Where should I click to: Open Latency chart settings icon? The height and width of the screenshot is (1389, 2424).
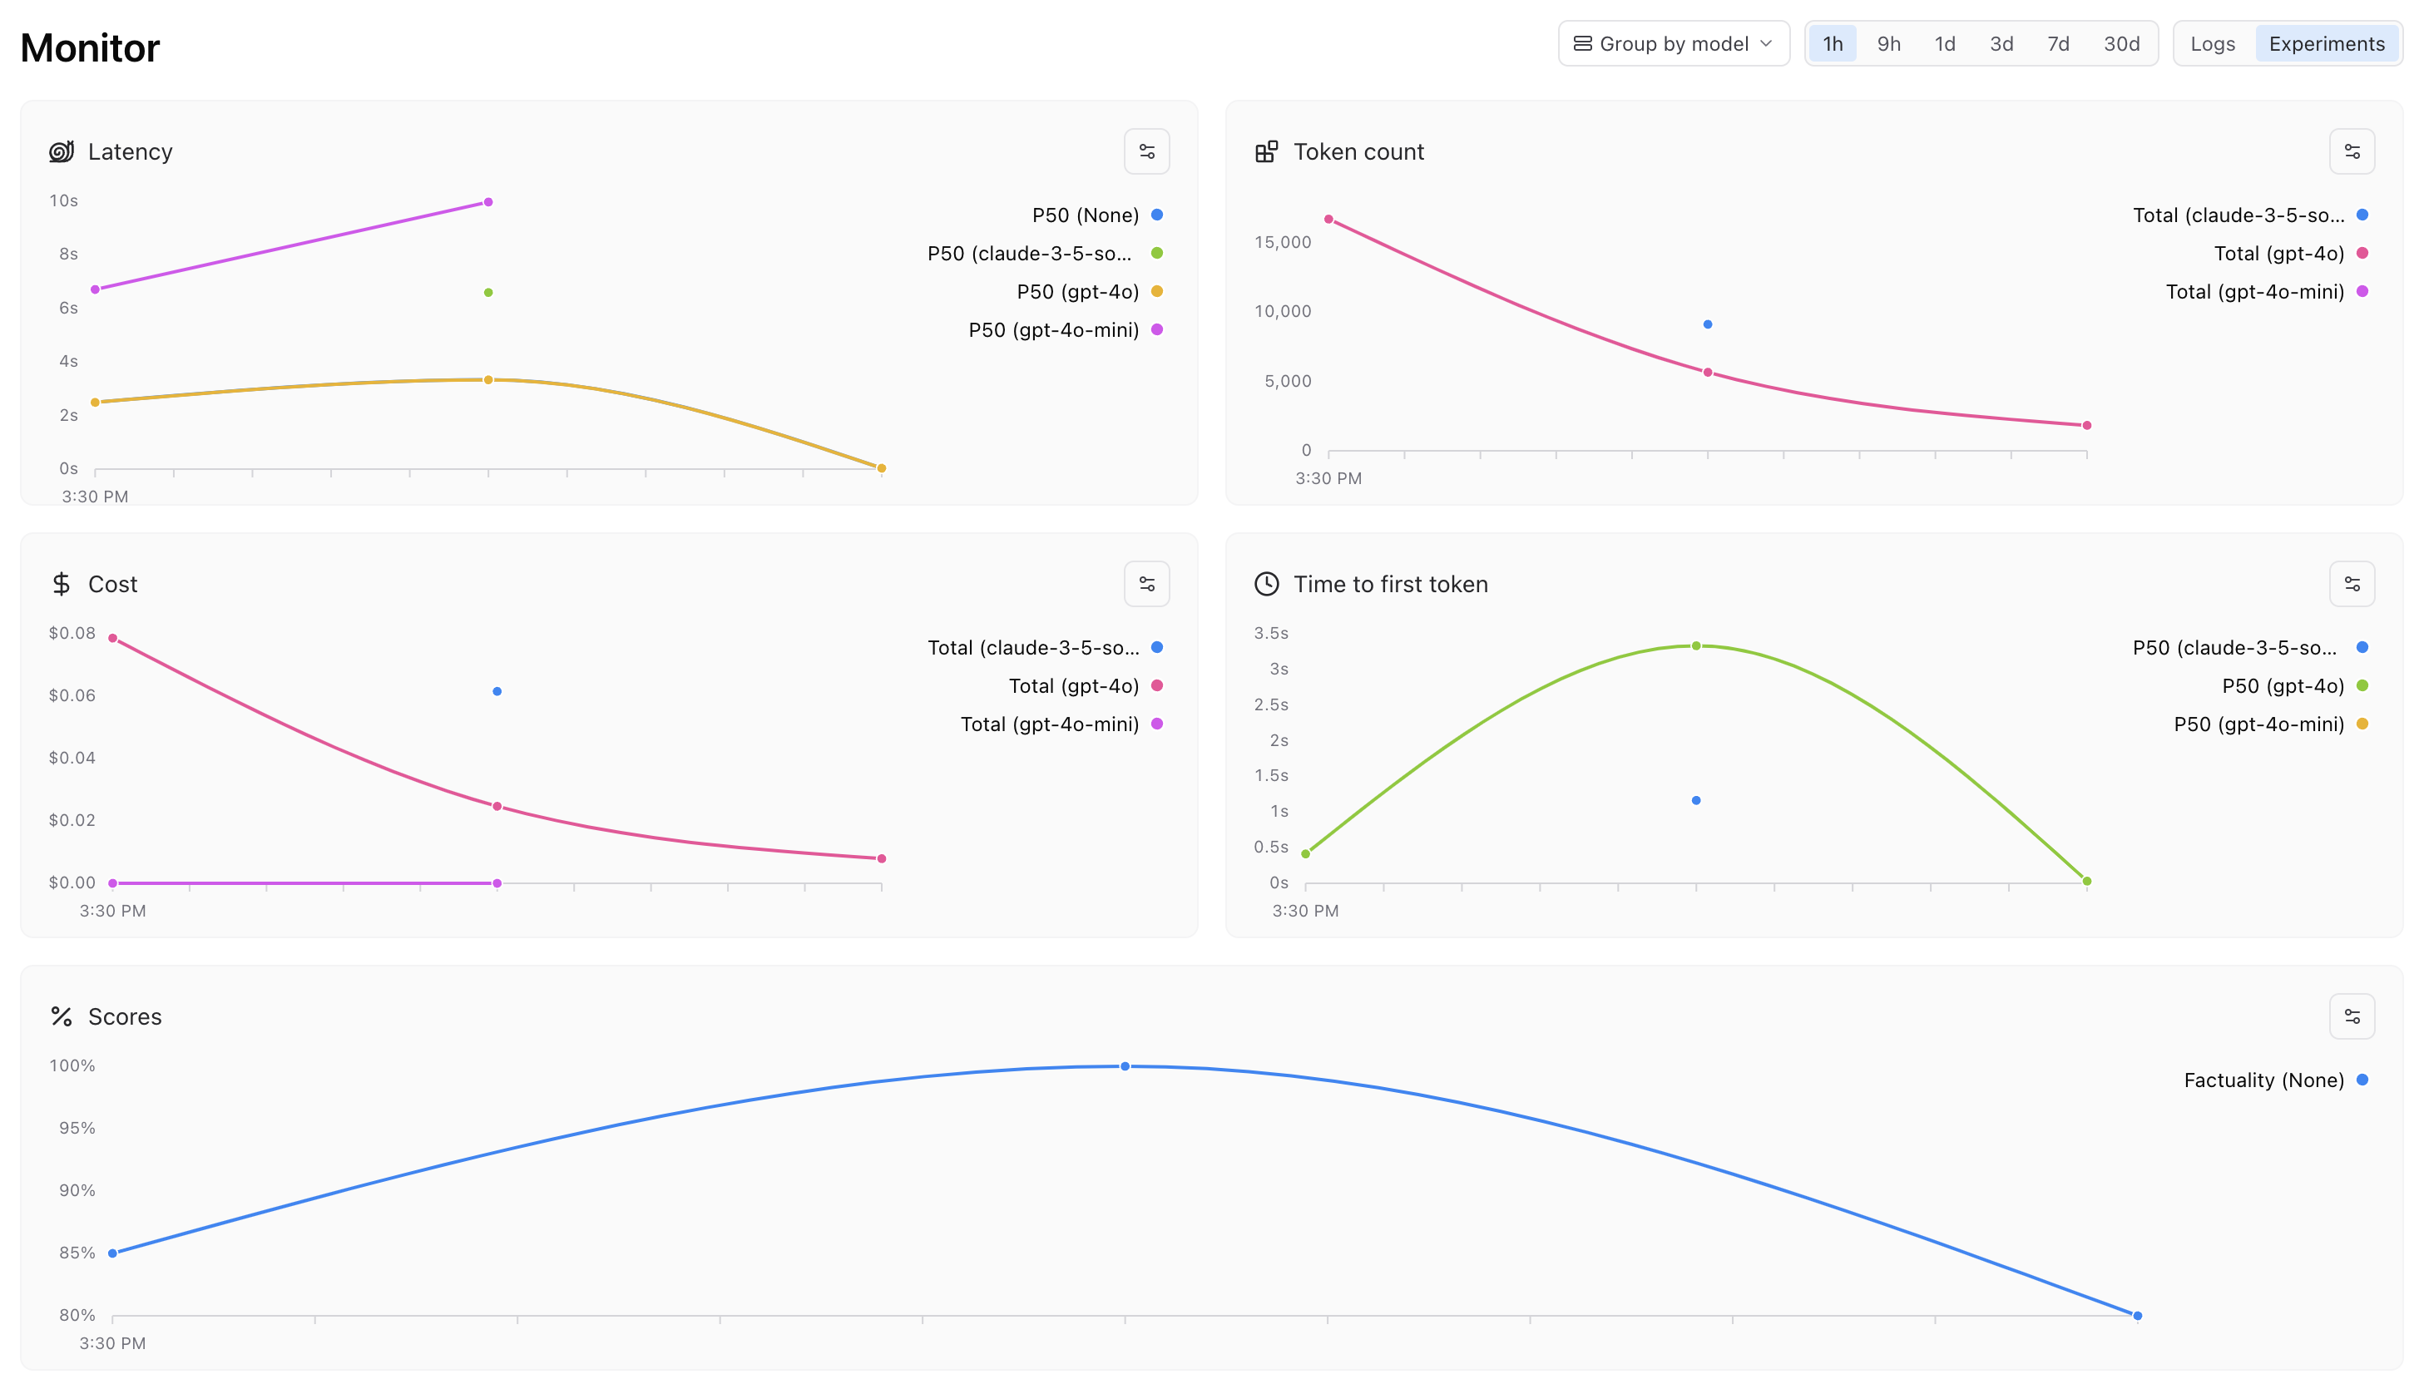(1146, 151)
